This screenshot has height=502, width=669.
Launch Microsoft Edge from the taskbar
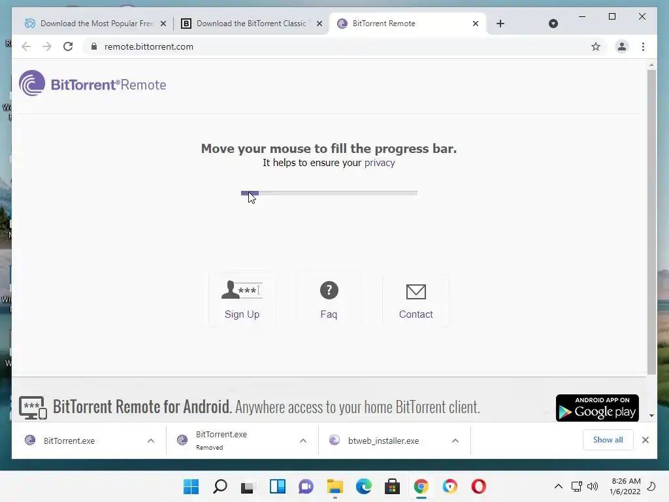[x=363, y=486]
